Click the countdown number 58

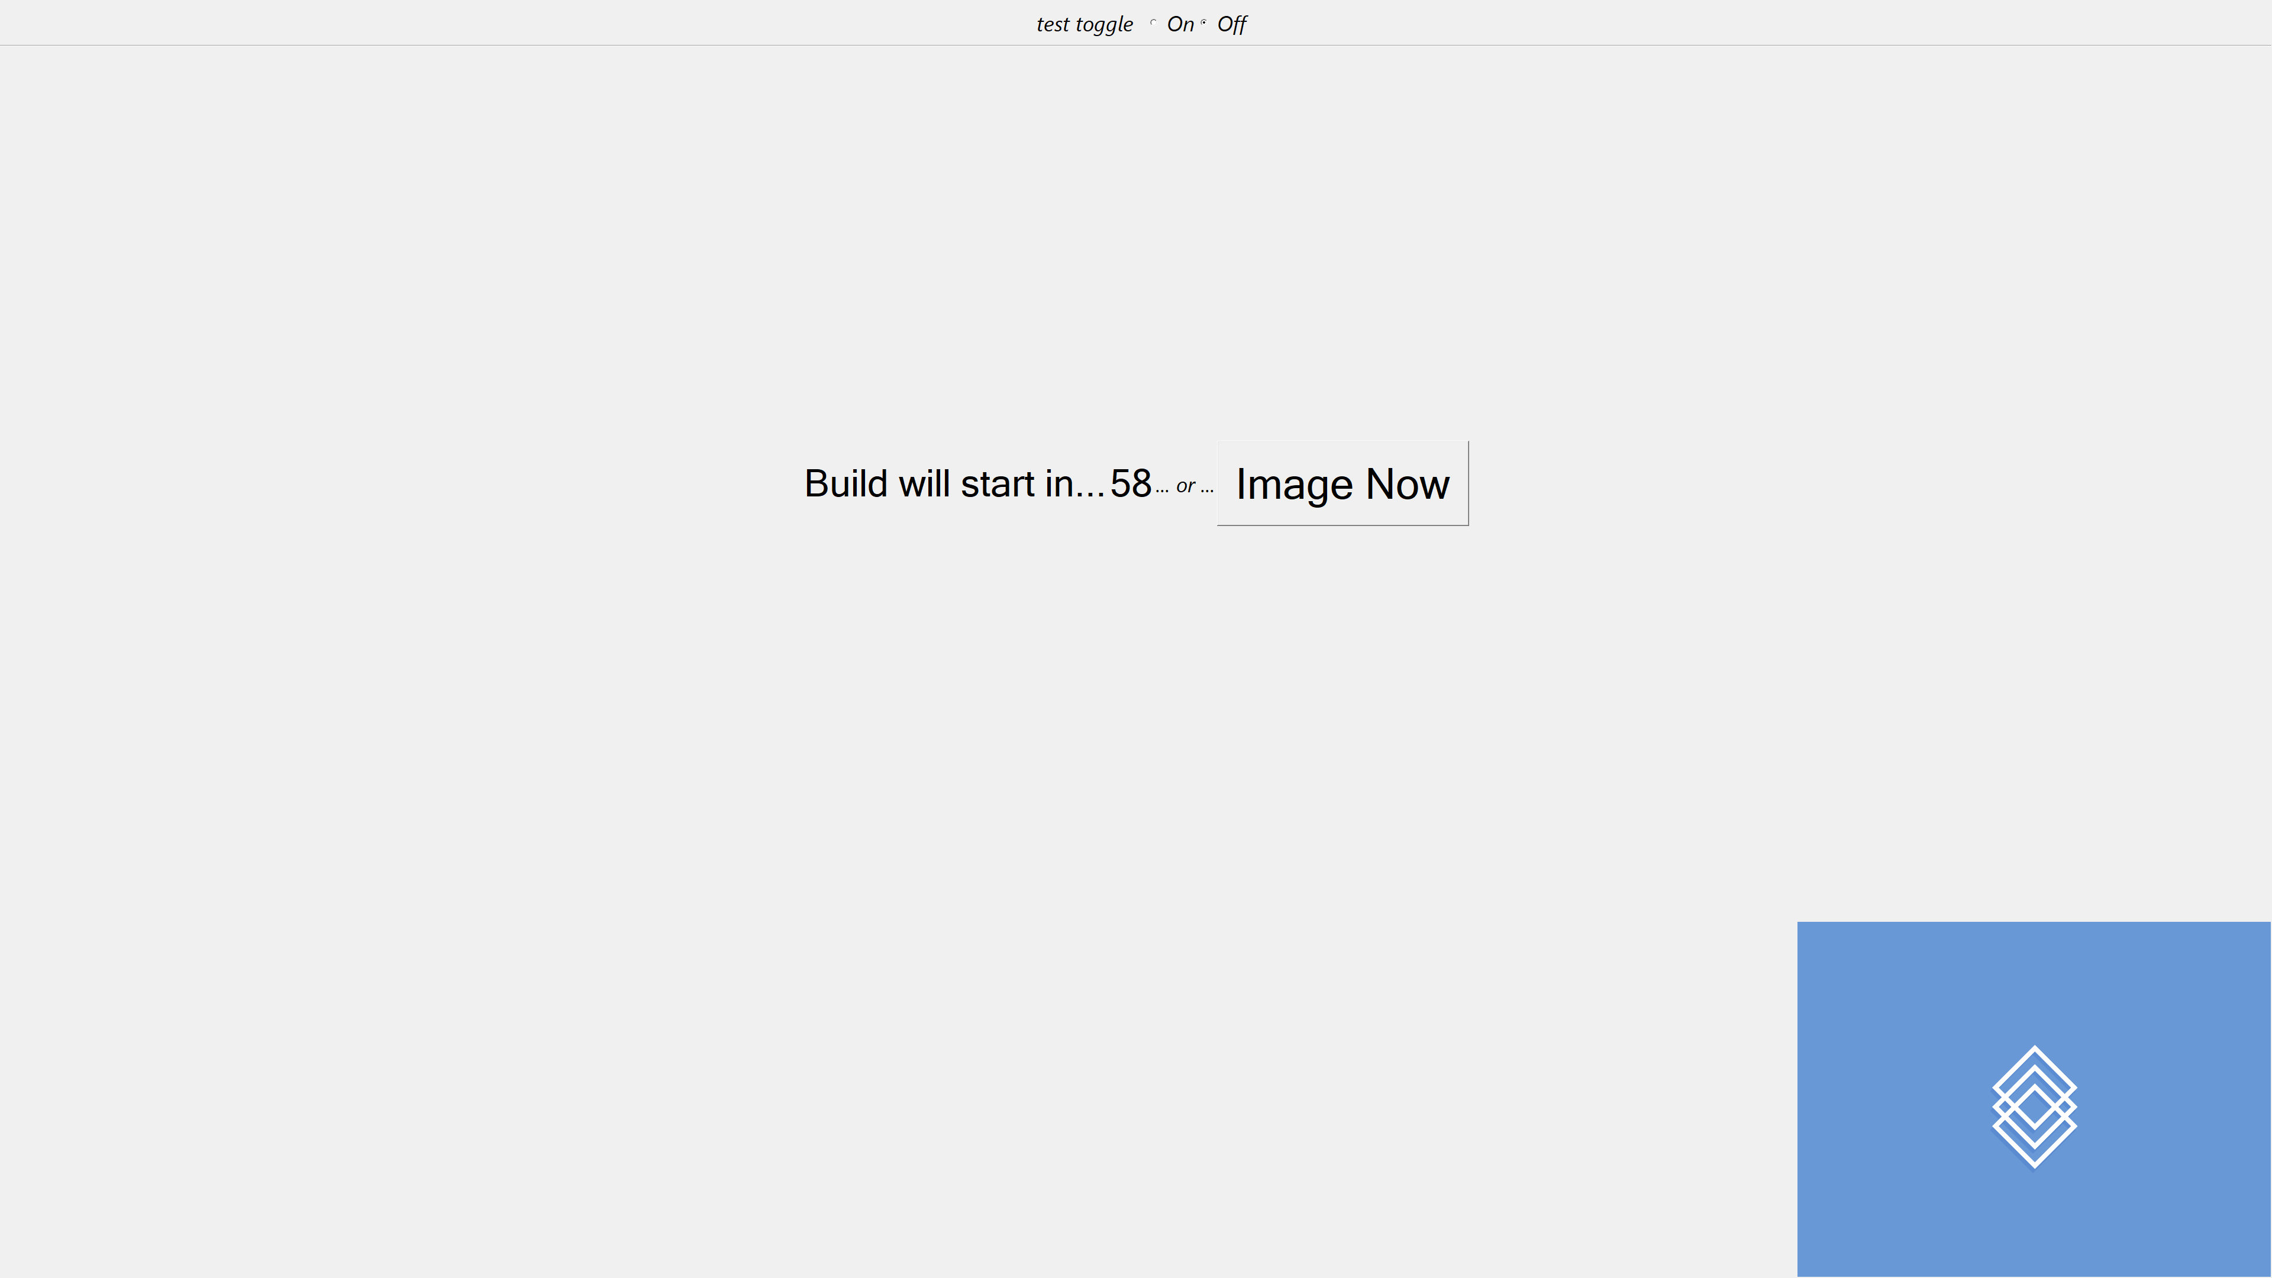[1131, 483]
